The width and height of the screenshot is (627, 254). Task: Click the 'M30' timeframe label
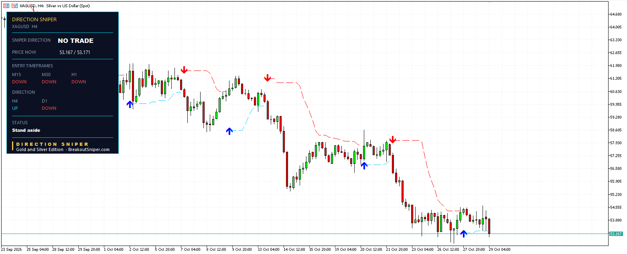point(47,75)
